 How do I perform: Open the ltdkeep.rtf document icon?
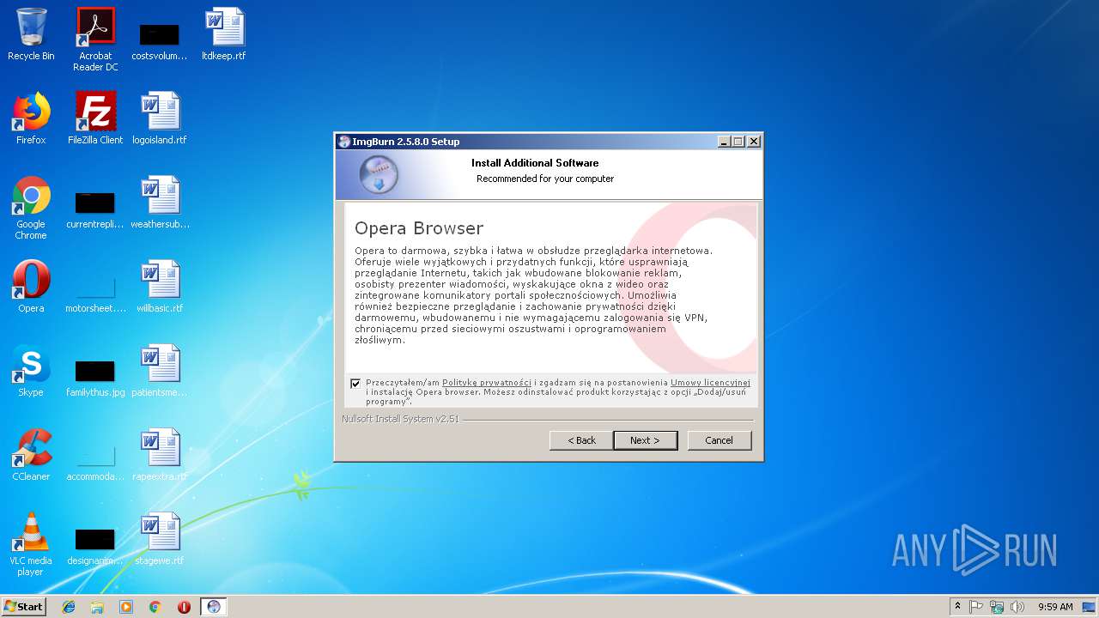coord(223,35)
